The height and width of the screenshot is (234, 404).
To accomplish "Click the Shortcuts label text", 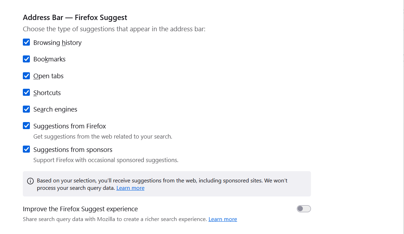I will pyautogui.click(x=47, y=92).
